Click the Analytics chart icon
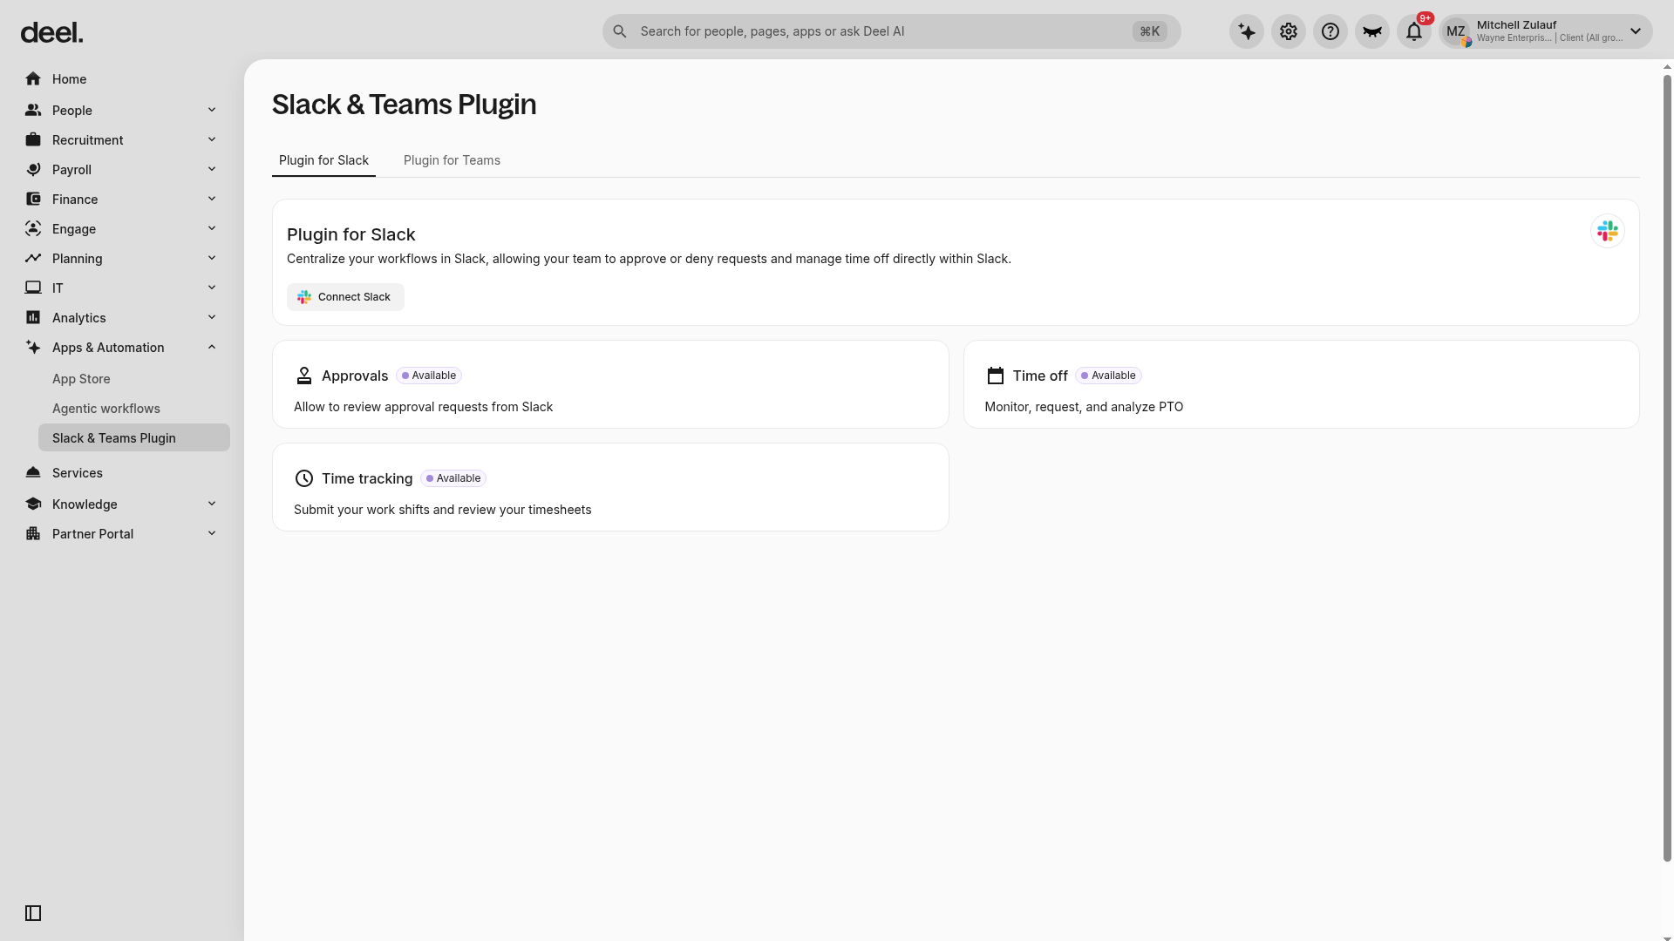 (33, 317)
